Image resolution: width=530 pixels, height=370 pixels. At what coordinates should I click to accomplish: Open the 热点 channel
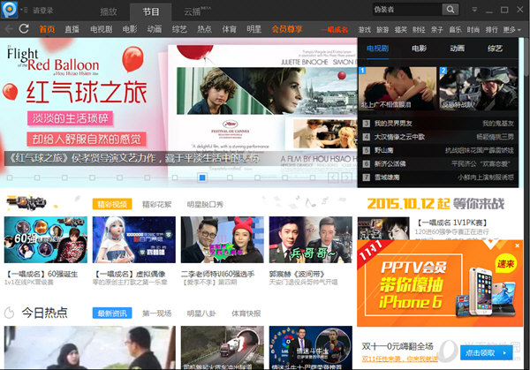coord(204,29)
